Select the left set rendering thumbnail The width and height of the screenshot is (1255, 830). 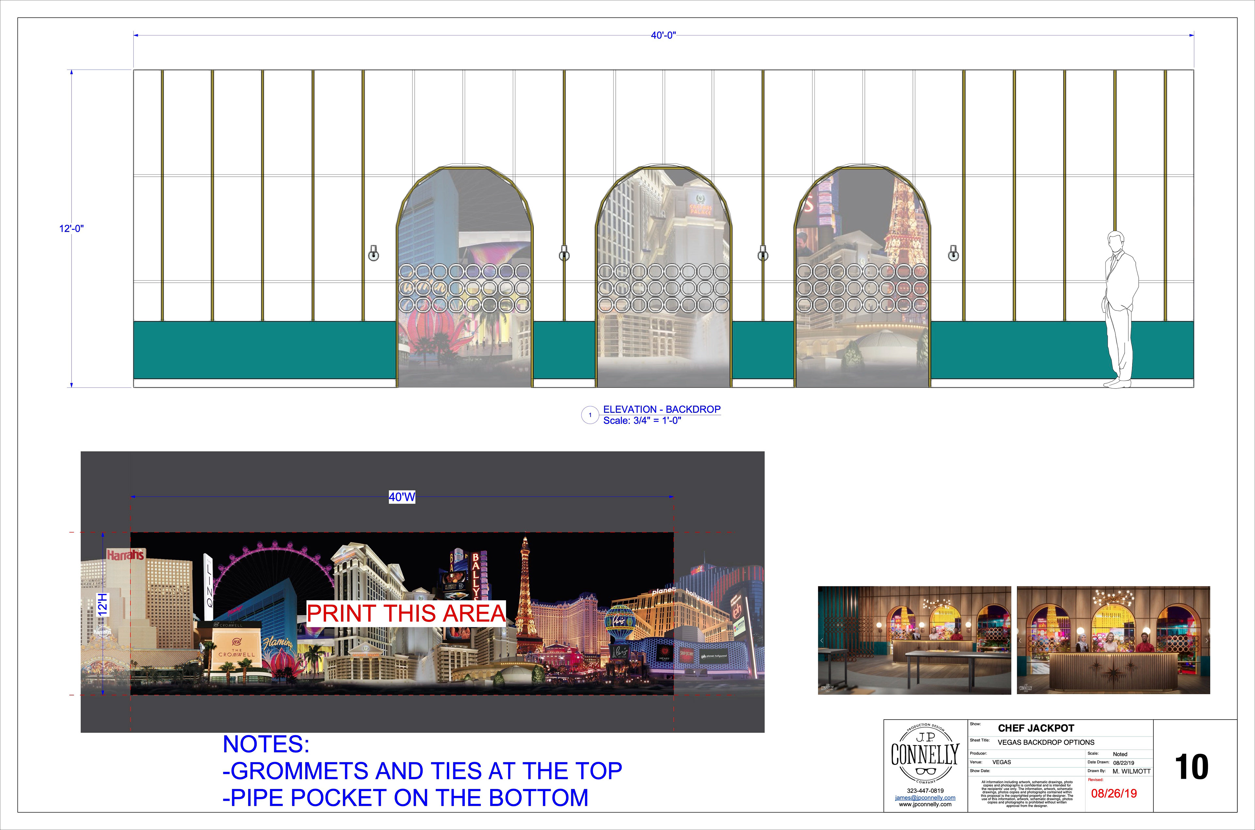point(914,640)
